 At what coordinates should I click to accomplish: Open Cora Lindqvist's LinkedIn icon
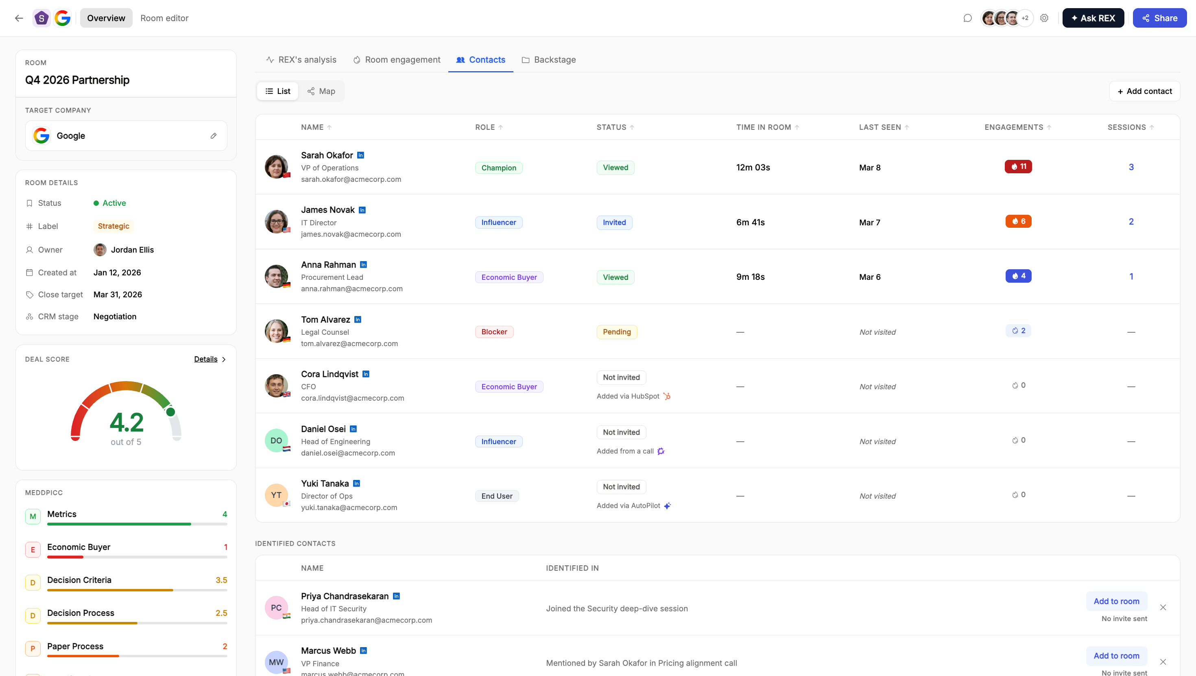point(366,374)
